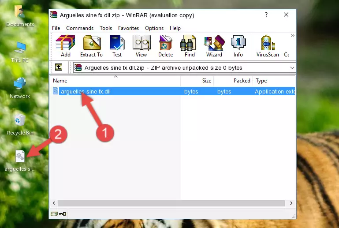Open the Tools menu
Viewport: 339px width, 228px height.
[106, 28]
